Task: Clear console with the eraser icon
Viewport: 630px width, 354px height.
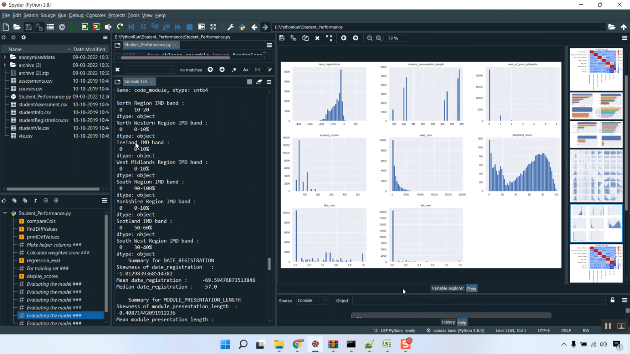Action: click(x=259, y=82)
